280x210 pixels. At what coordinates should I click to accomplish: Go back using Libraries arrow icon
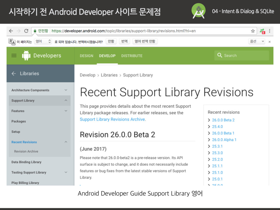(x=14, y=74)
